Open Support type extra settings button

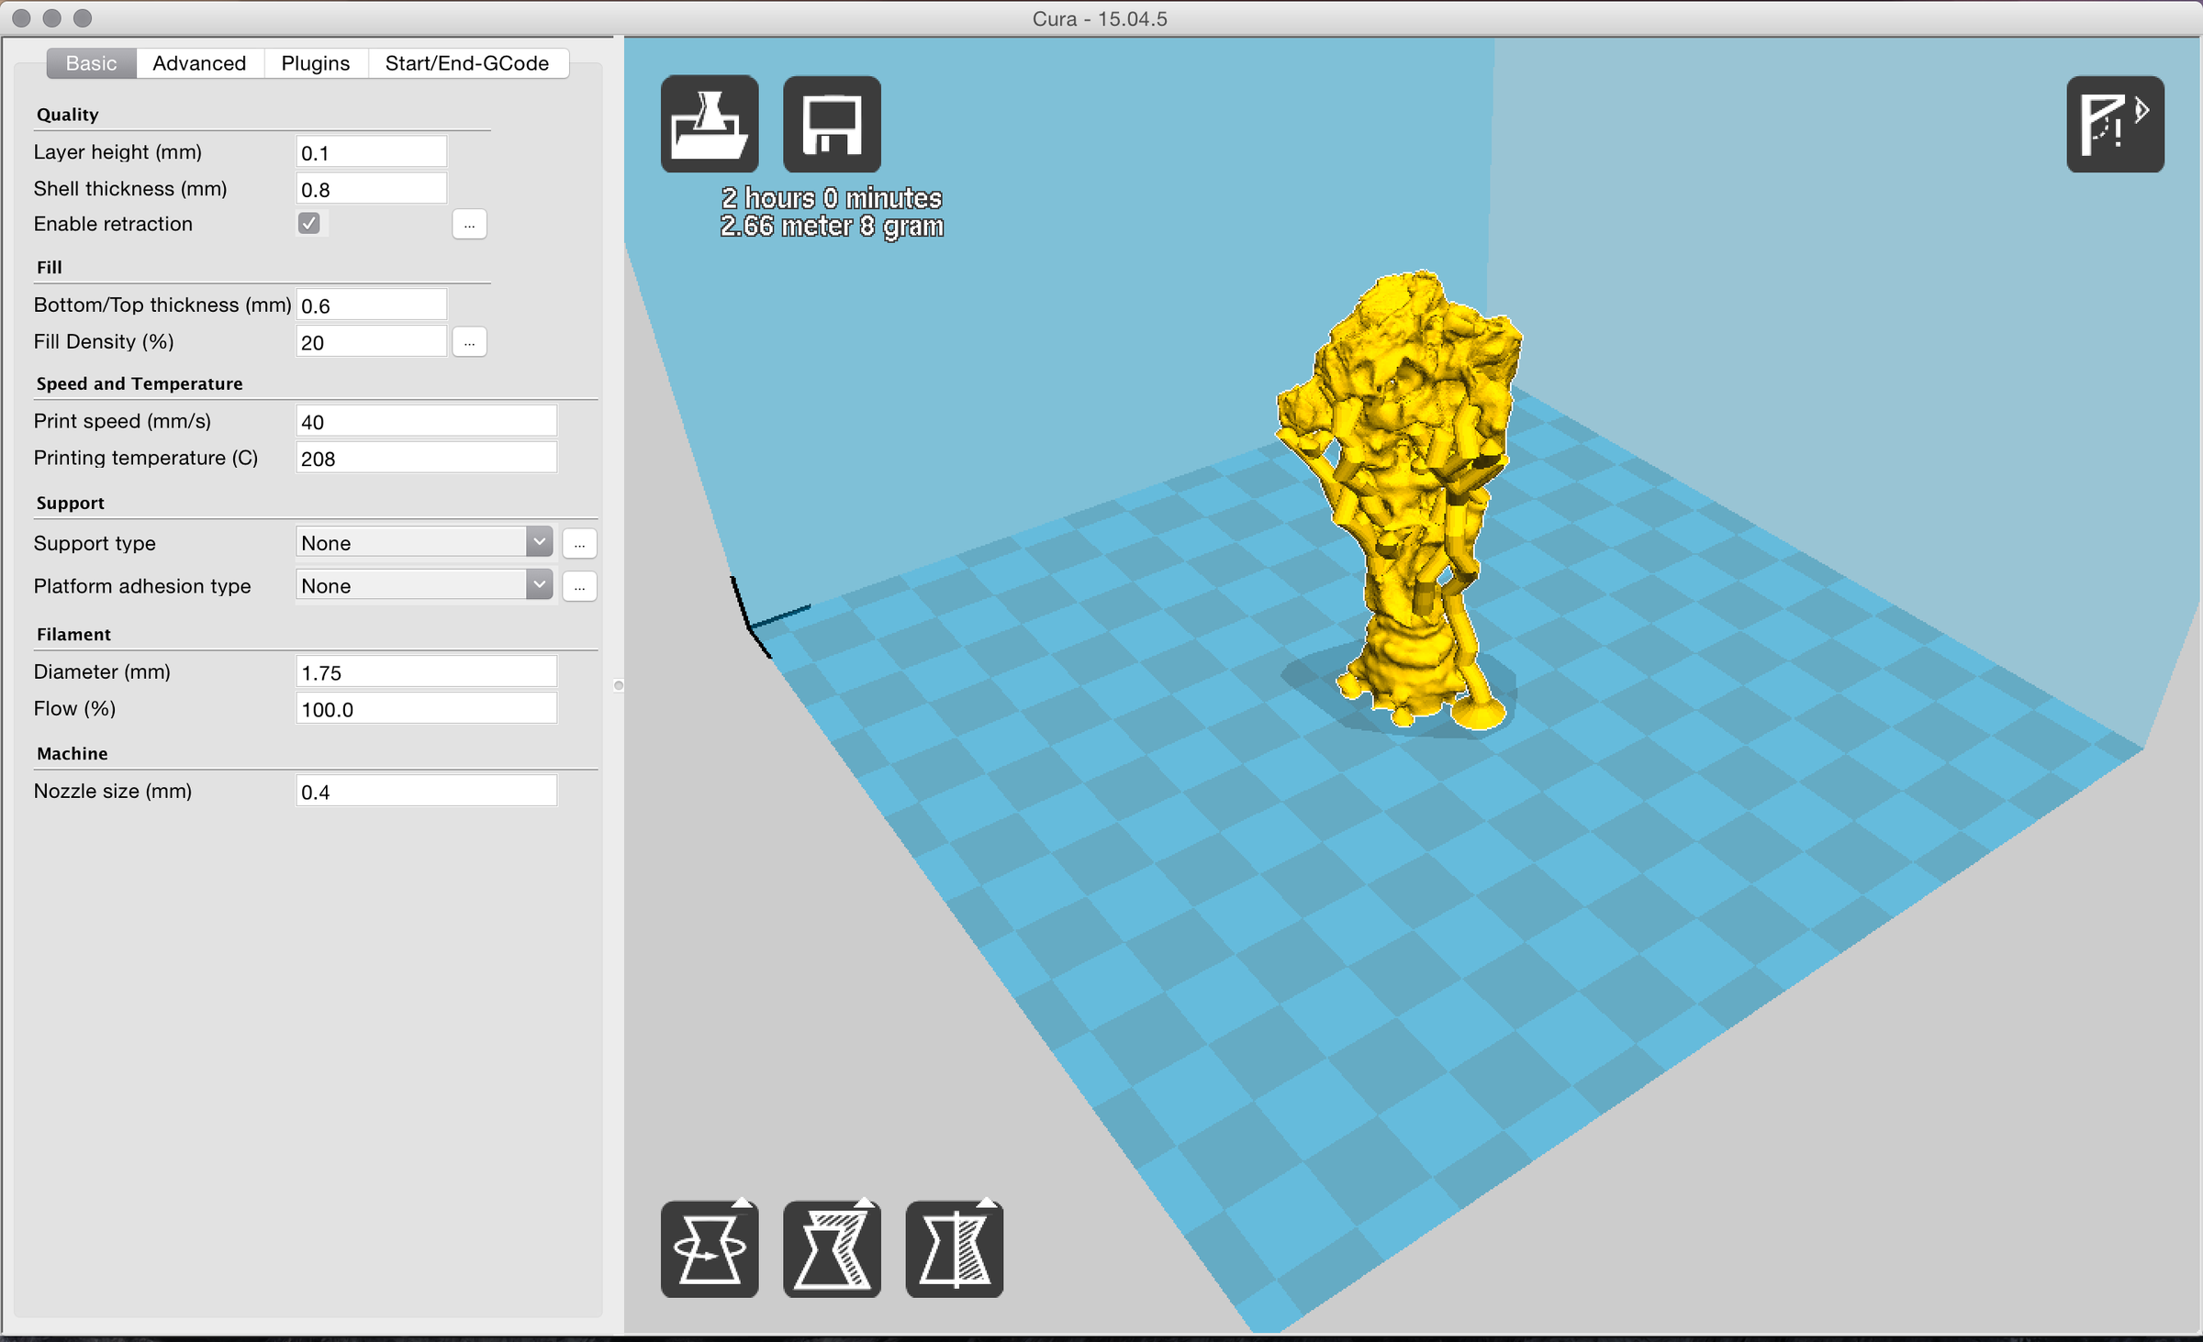(579, 543)
